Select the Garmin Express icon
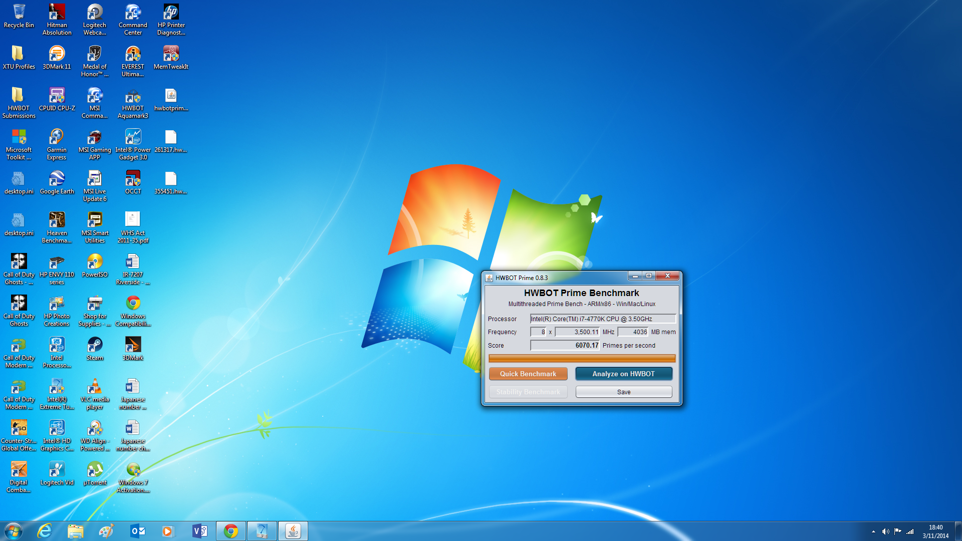 coord(57,145)
